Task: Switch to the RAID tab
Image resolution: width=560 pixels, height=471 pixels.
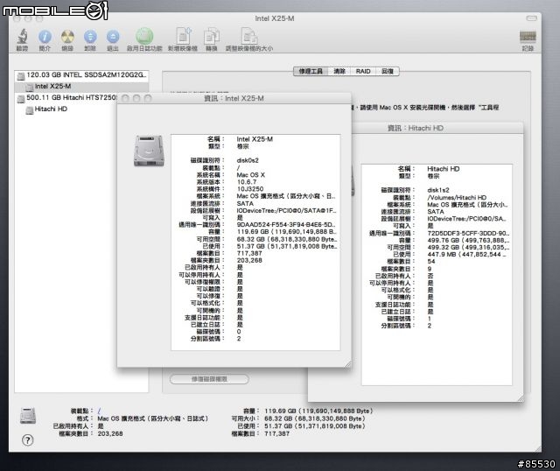Action: click(363, 71)
